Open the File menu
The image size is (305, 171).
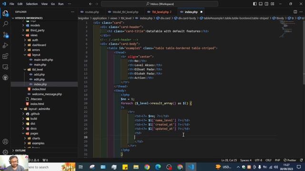[11, 4]
